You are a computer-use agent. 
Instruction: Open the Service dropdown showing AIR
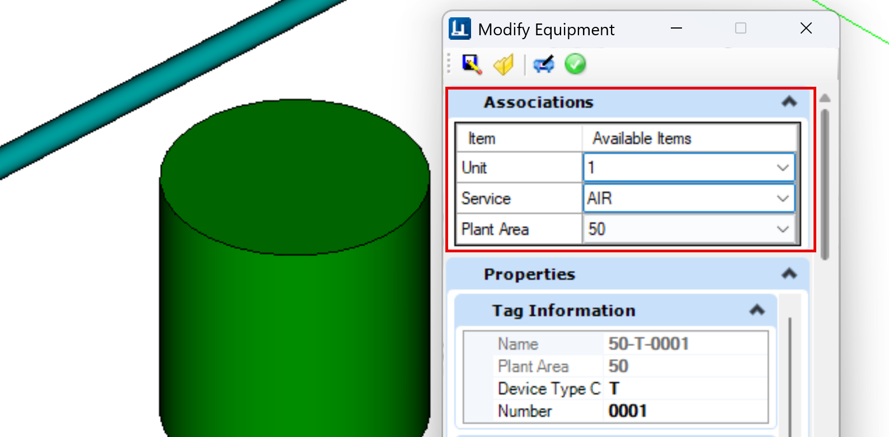[x=689, y=198]
